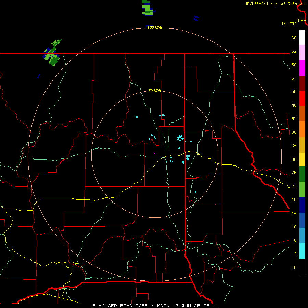This screenshot has height=308, width=308.
Task: Click the "100 NMI" range ring label
Action: [155, 27]
